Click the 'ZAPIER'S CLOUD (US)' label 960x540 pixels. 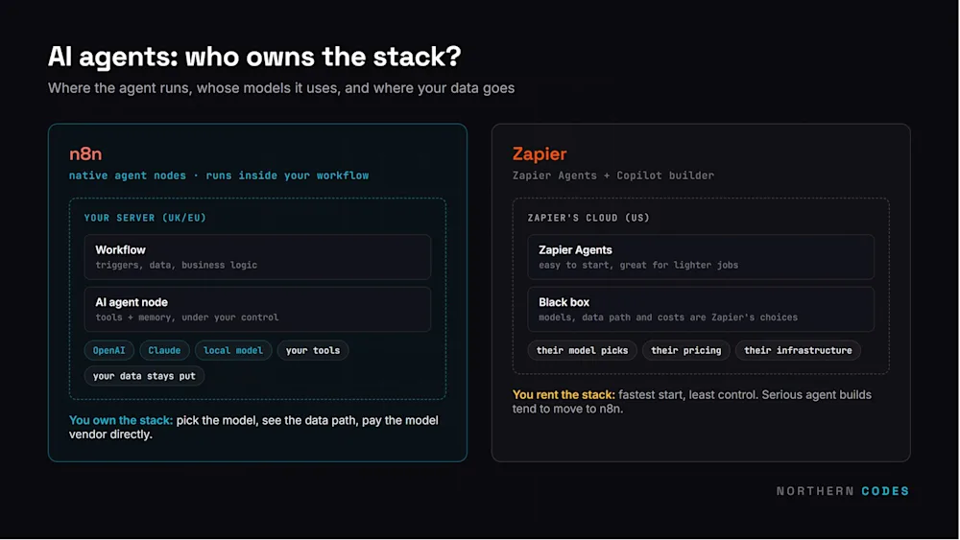588,218
